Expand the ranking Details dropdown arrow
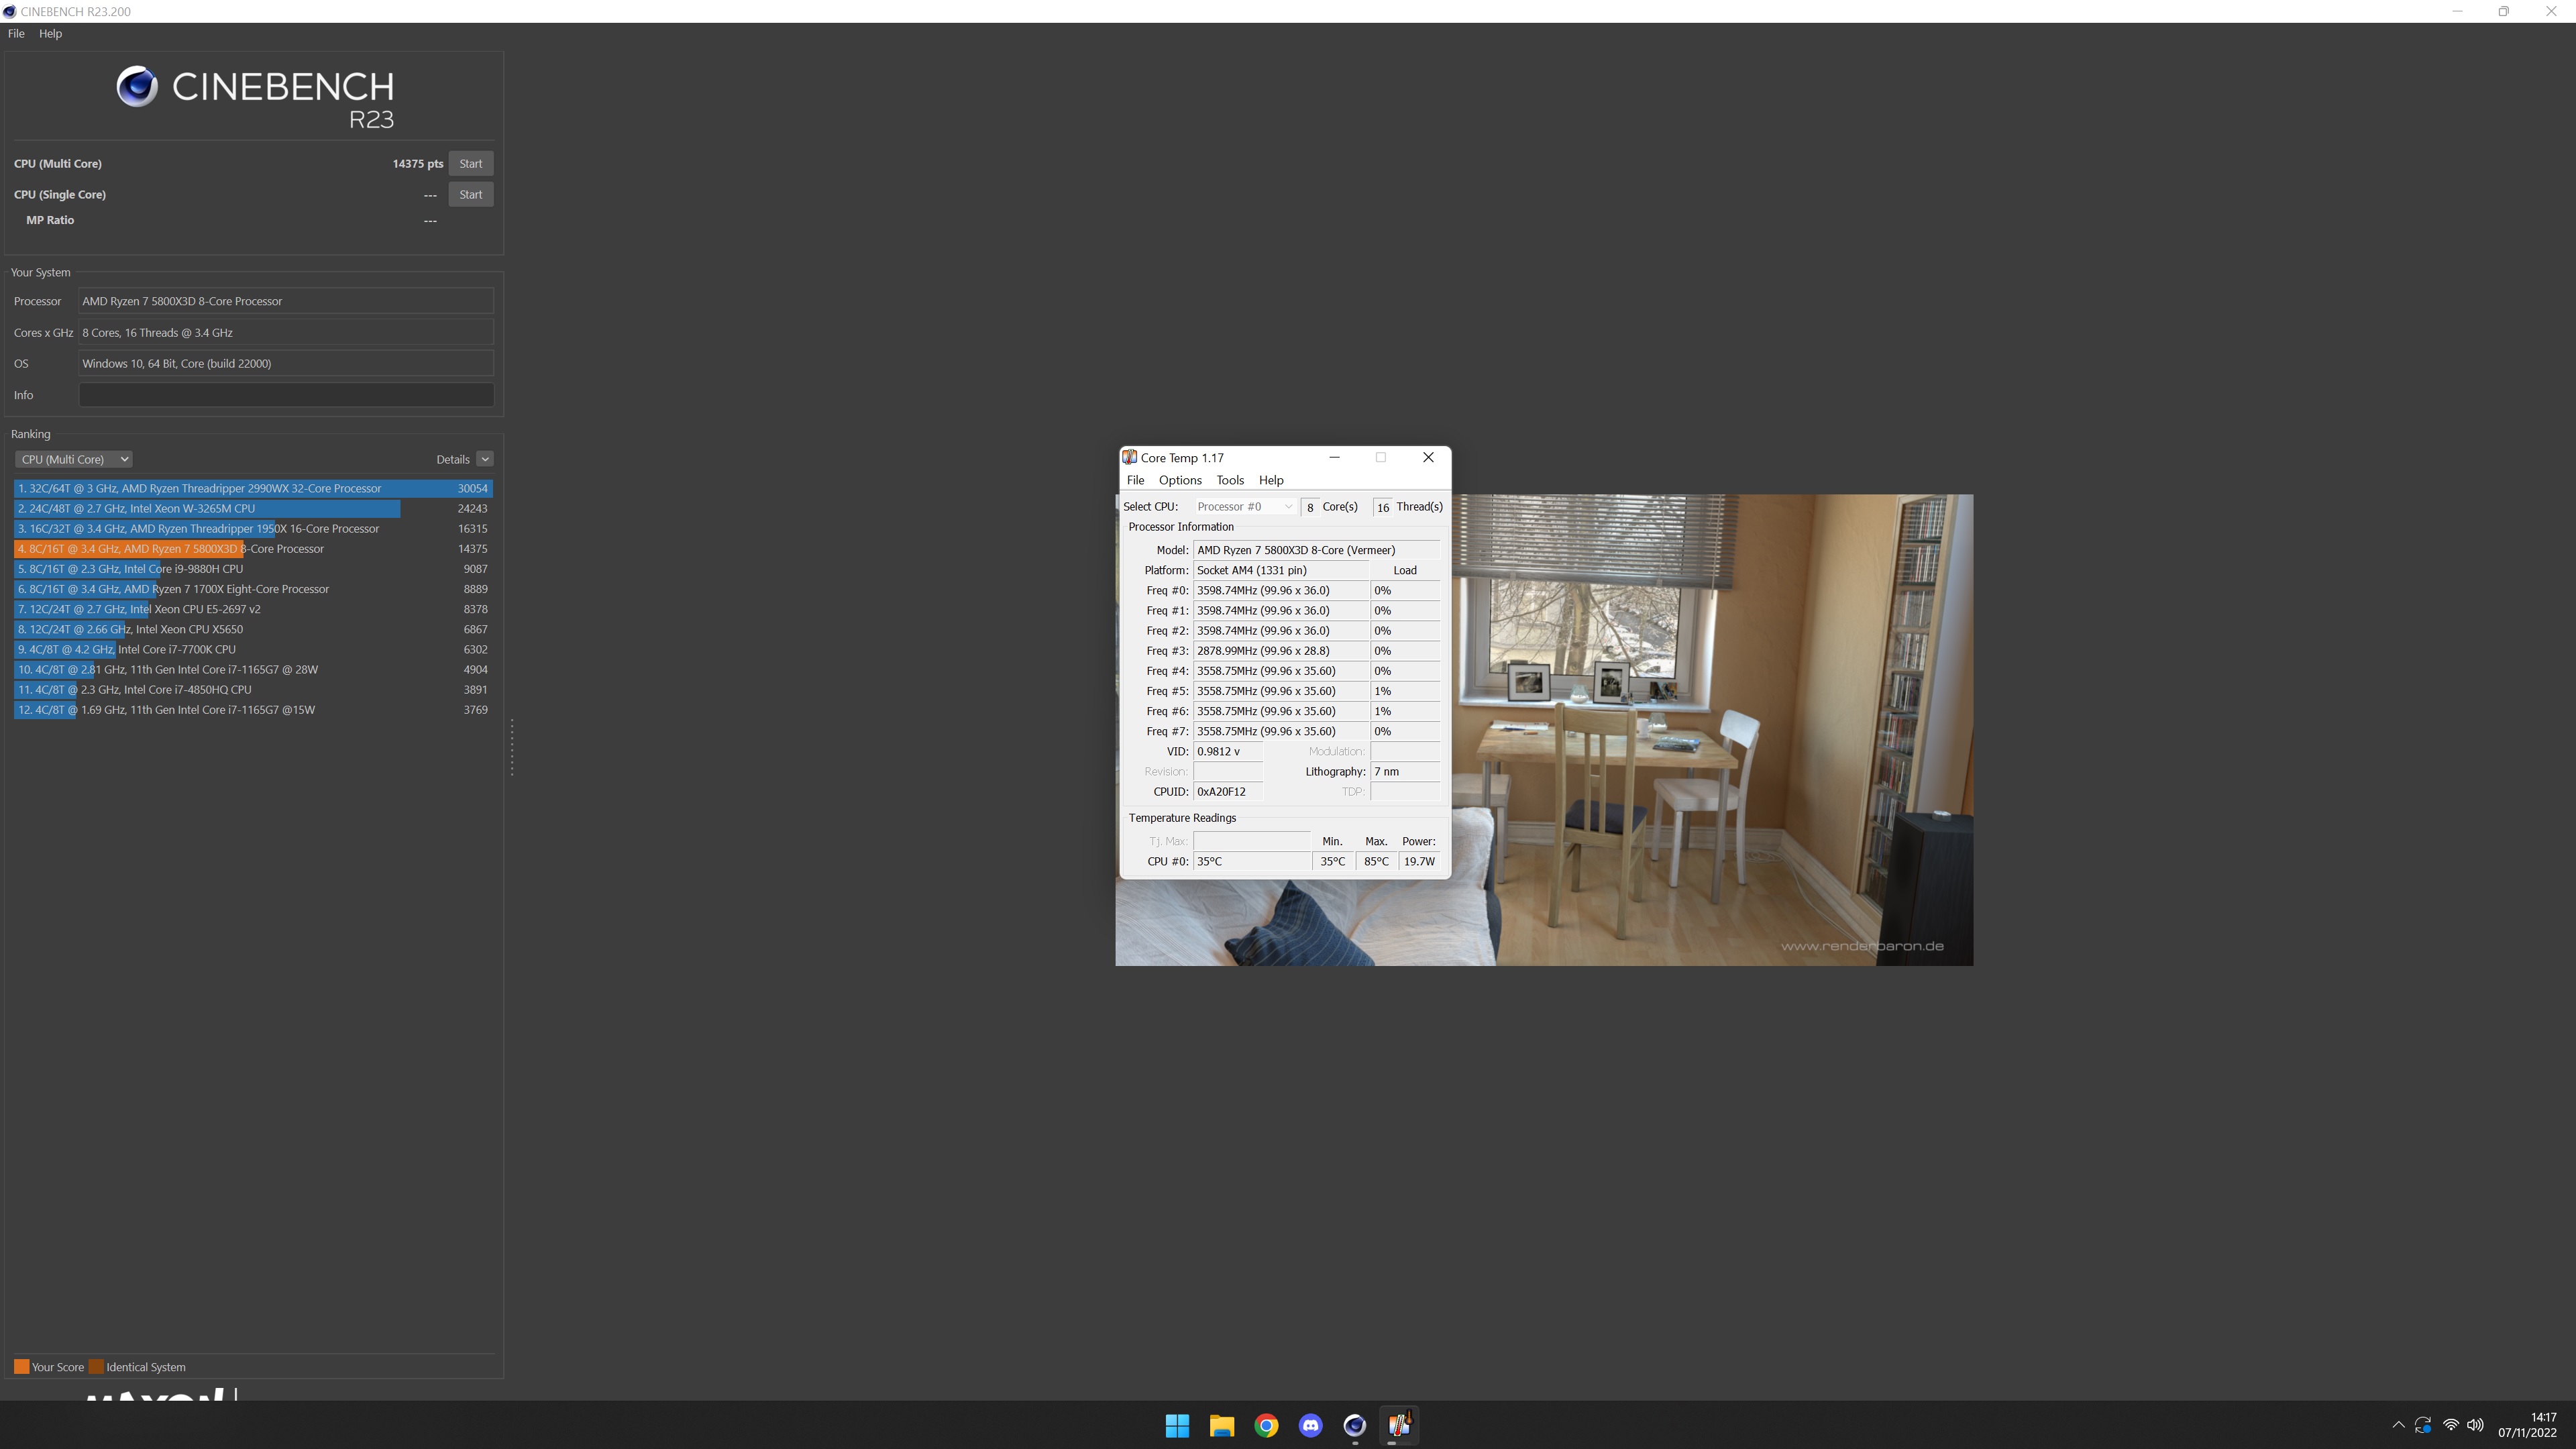Image resolution: width=2576 pixels, height=1449 pixels. coord(485,459)
